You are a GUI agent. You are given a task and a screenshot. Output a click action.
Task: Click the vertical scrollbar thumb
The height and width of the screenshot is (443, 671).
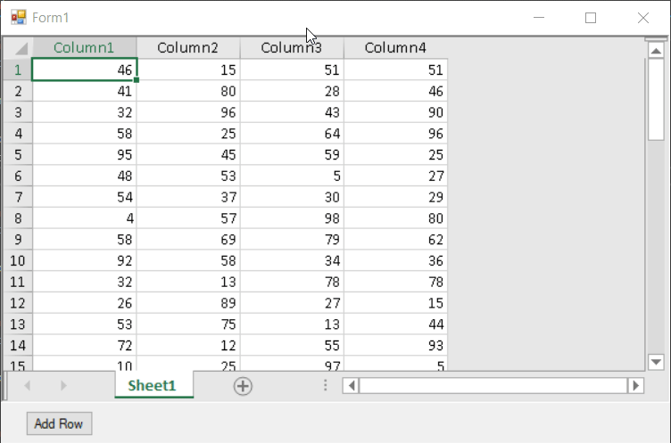pos(656,100)
